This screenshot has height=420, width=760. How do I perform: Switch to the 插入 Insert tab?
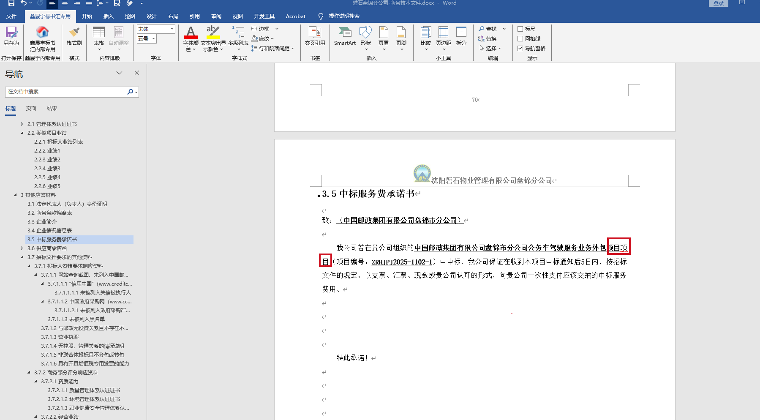pyautogui.click(x=109, y=16)
